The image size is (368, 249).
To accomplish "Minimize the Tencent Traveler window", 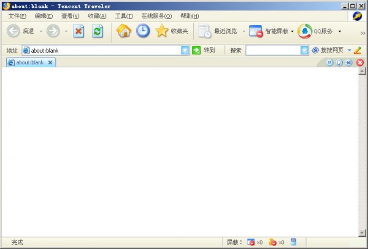I will point(345,6).
